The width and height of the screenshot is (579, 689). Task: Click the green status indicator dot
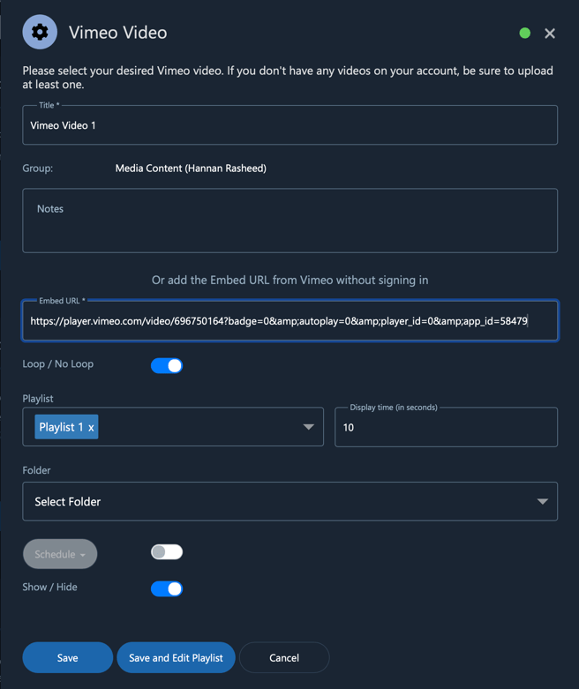coord(525,33)
